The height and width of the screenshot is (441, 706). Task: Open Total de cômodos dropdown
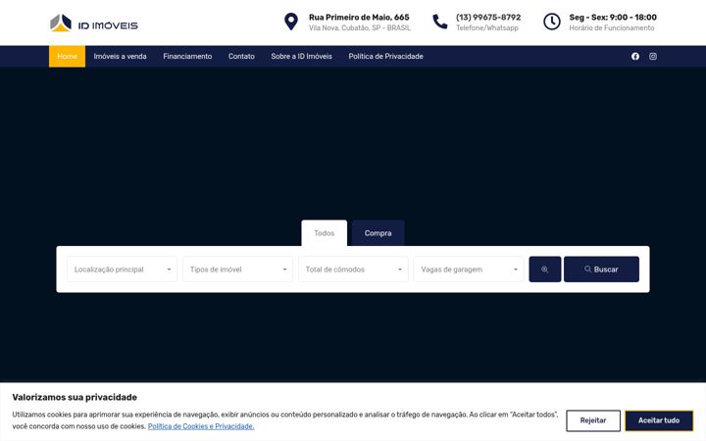point(353,269)
